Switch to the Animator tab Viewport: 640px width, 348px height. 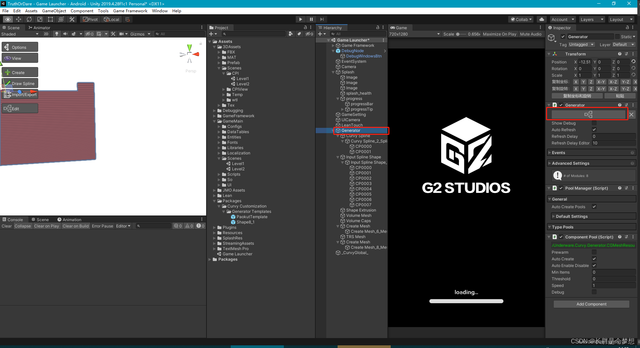coord(39,28)
